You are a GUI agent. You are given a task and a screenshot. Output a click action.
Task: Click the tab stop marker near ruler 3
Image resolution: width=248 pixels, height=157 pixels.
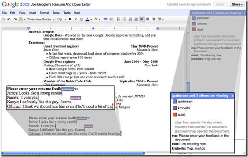click(93, 28)
